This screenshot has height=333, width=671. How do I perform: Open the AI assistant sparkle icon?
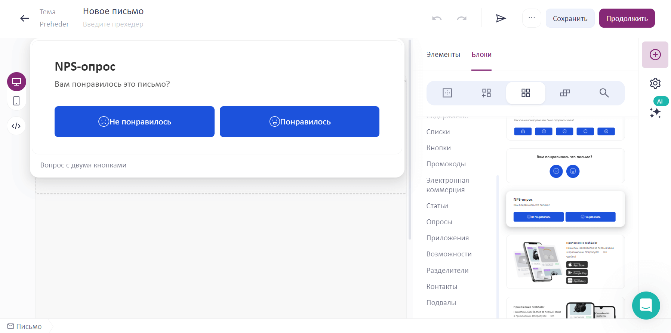pyautogui.click(x=655, y=112)
